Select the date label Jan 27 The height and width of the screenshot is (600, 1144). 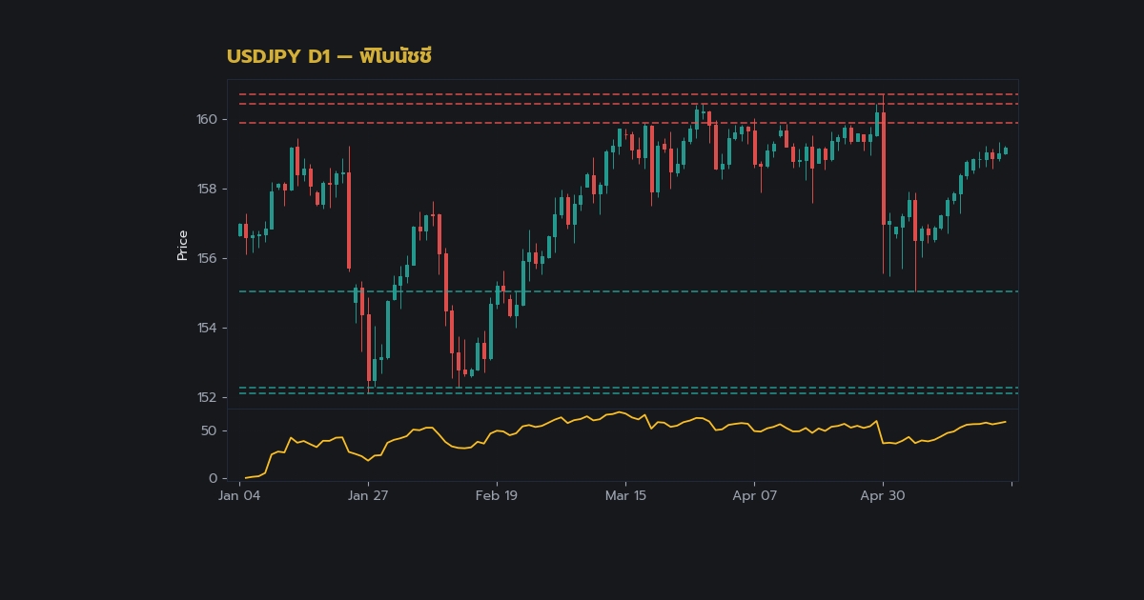tap(369, 496)
